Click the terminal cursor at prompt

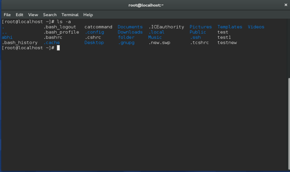[x=58, y=48]
